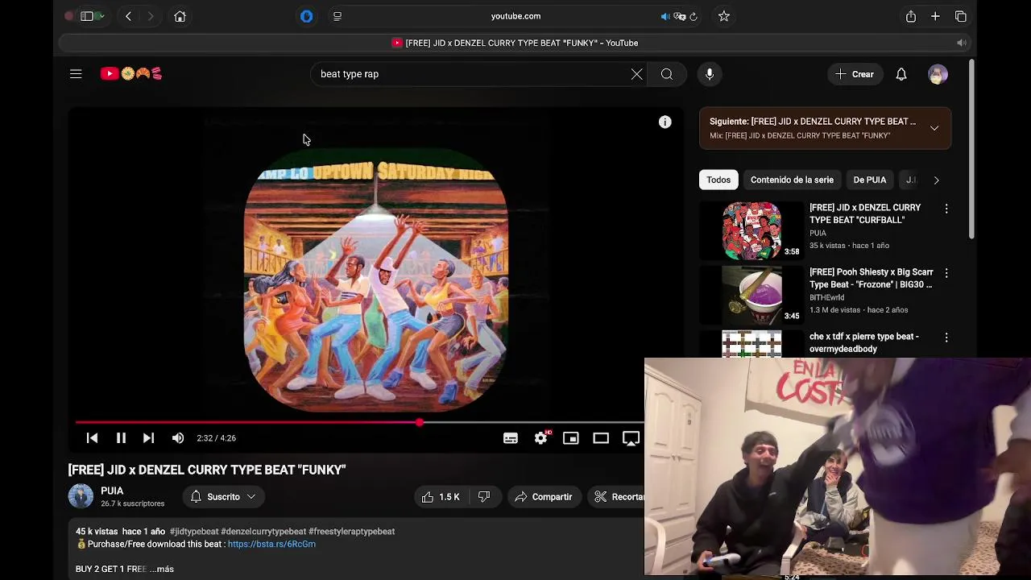Show more filter chips arrow
Viewport: 1031px width, 580px height.
pyautogui.click(x=936, y=180)
